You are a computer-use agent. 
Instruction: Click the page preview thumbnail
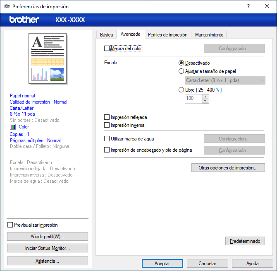[x=48, y=58]
